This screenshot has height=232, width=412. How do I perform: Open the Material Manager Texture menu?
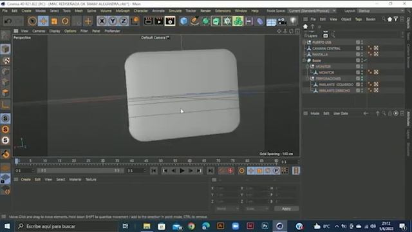click(x=91, y=179)
